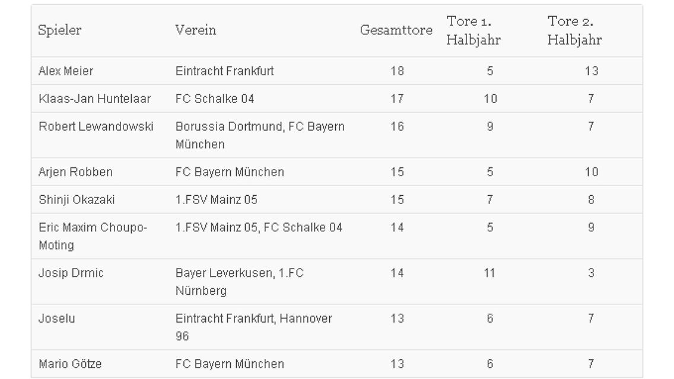
Task: Select the Mario Götze name cell
Action: (x=71, y=364)
